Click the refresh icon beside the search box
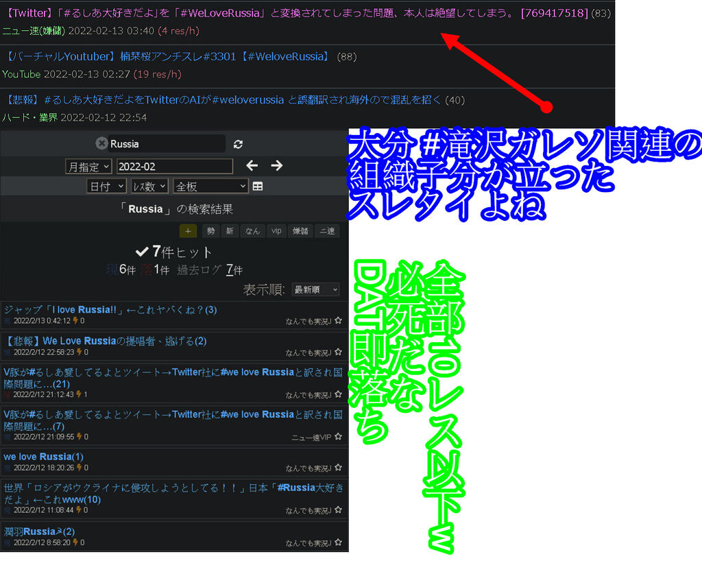The image size is (702, 563). (238, 144)
